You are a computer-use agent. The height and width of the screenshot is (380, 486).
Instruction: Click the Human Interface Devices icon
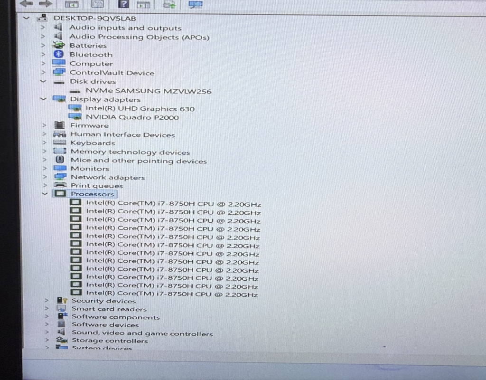59,134
